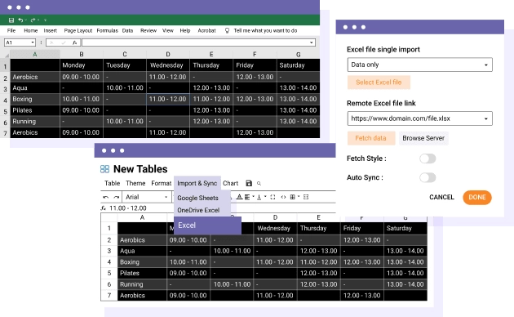This screenshot has height=317, width=514.
Task: Open the Customize Quick Access Toolbar arrow in Excel
Action: 45,20
